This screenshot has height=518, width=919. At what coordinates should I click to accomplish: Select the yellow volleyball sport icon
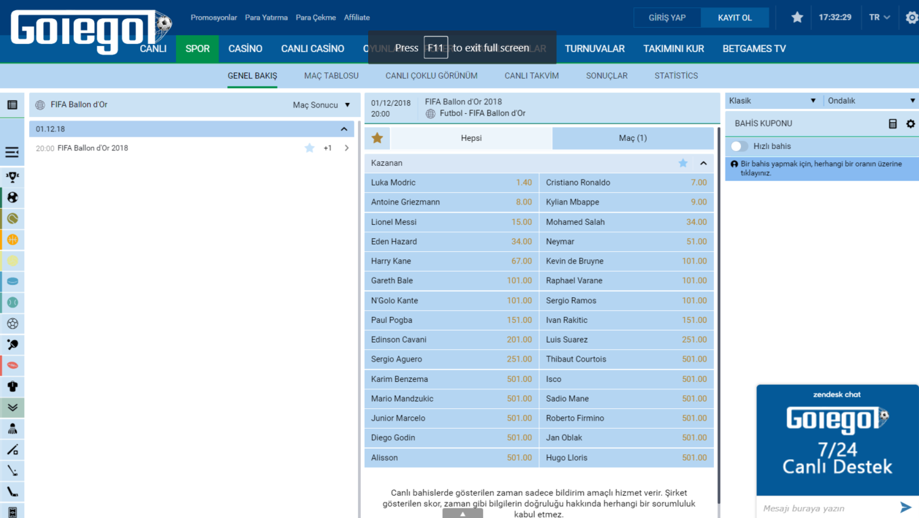point(12,261)
